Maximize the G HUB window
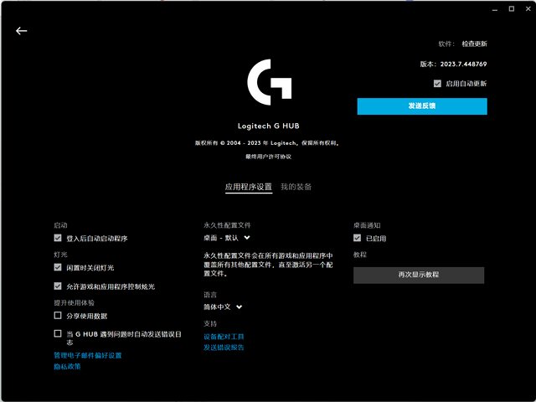This screenshot has width=536, height=402. tap(512, 9)
